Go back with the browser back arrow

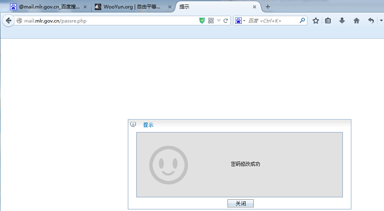[8, 21]
